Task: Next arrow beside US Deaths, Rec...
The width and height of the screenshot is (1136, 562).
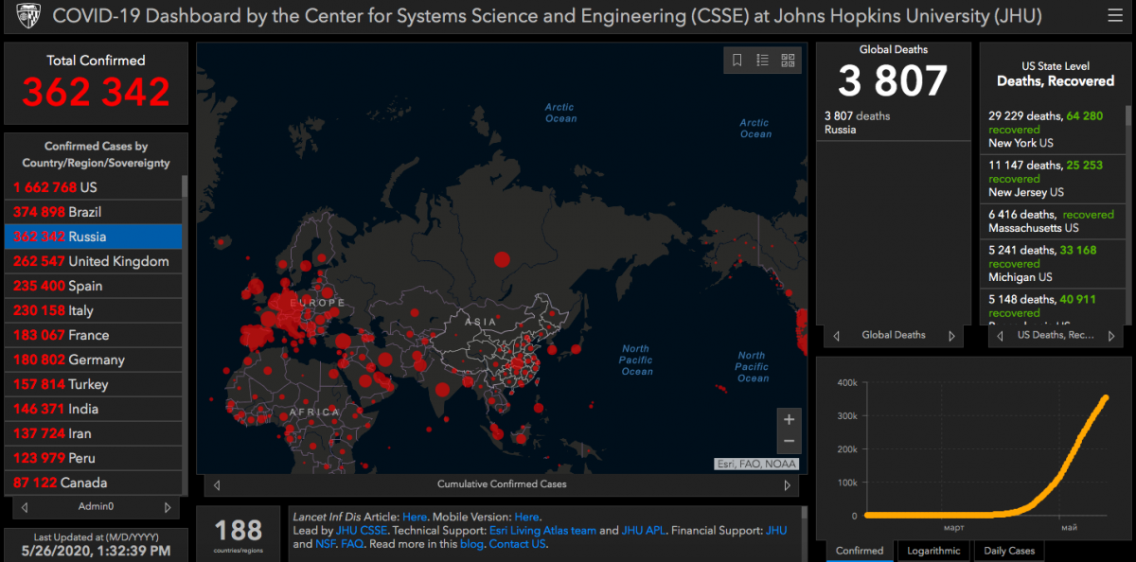Action: coord(1111,336)
